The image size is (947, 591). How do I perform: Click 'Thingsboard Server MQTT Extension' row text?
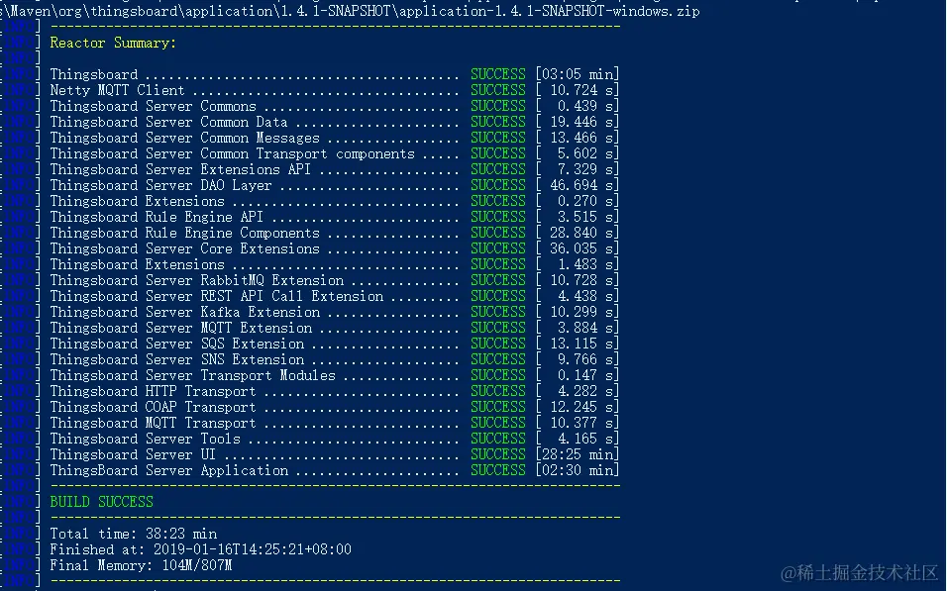[180, 328]
